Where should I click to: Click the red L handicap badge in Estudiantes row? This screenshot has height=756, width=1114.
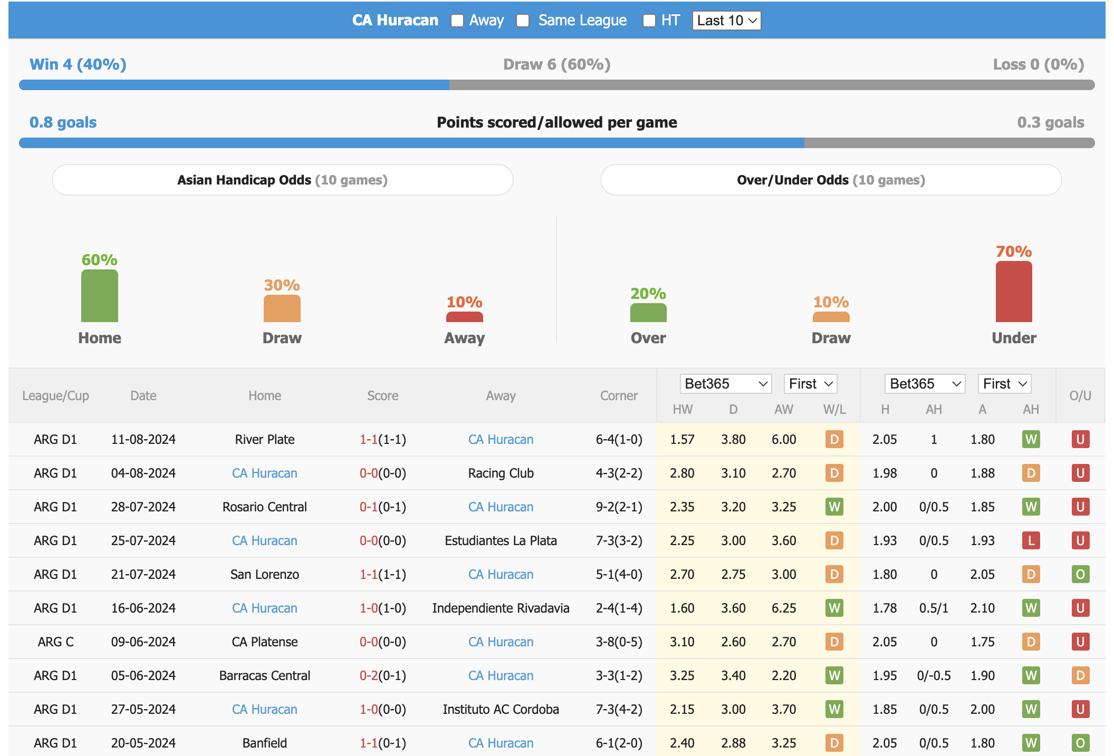pyautogui.click(x=1031, y=540)
